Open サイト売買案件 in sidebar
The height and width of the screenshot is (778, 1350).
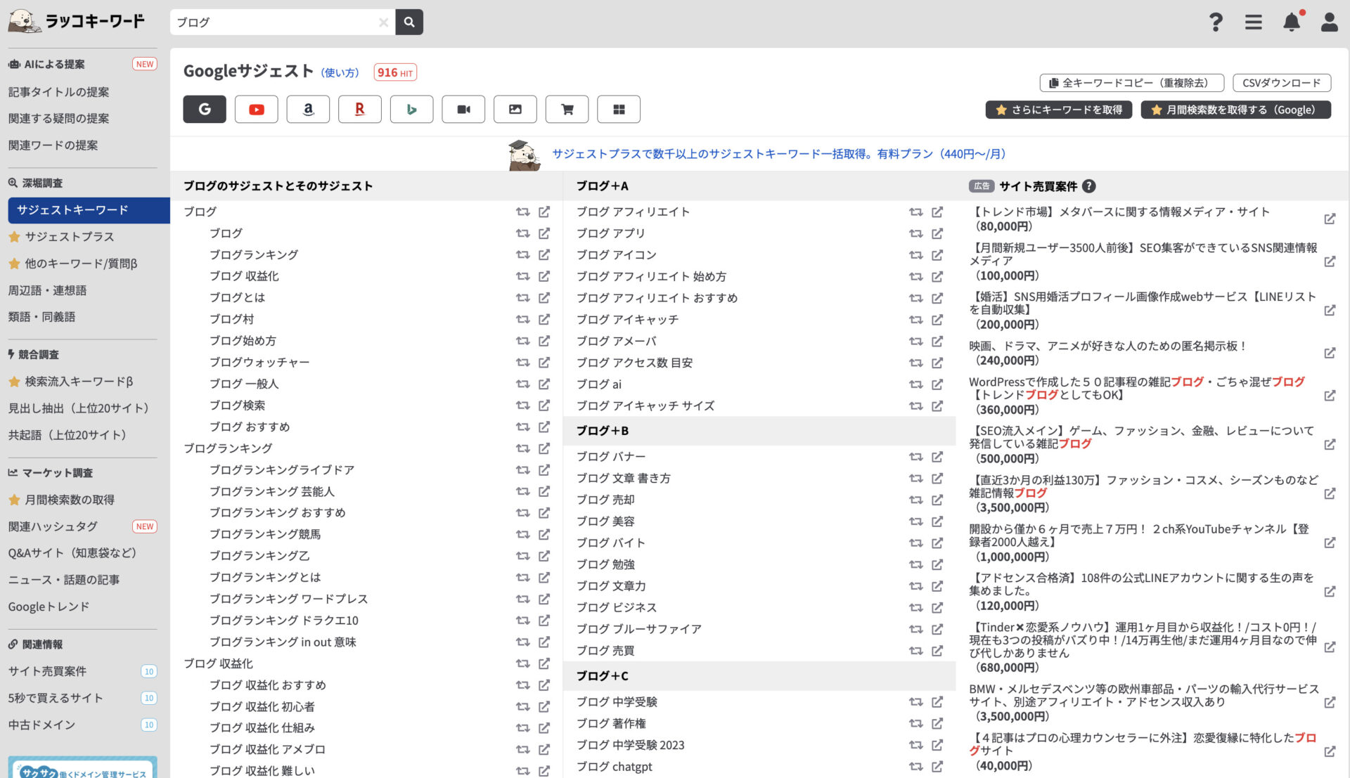click(48, 671)
